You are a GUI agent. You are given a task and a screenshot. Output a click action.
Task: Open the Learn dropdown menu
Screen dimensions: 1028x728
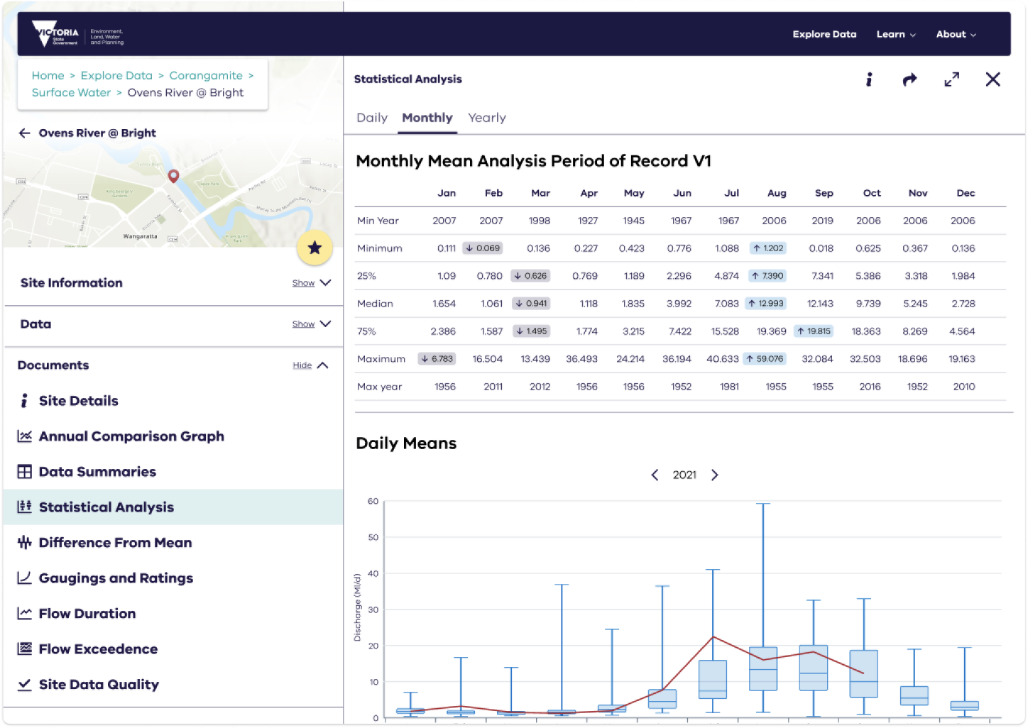(x=895, y=34)
